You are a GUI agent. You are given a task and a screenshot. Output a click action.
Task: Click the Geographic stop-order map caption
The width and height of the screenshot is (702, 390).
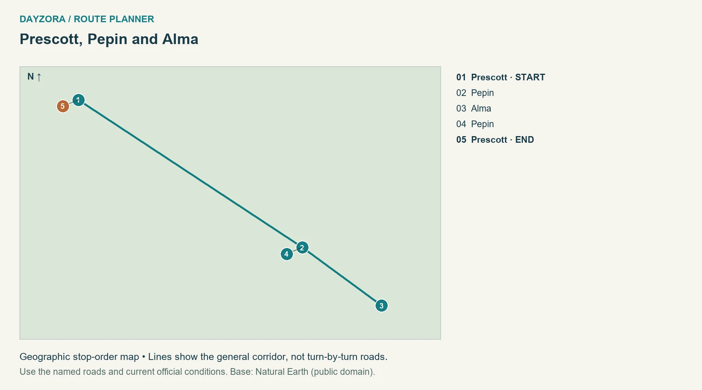click(204, 357)
